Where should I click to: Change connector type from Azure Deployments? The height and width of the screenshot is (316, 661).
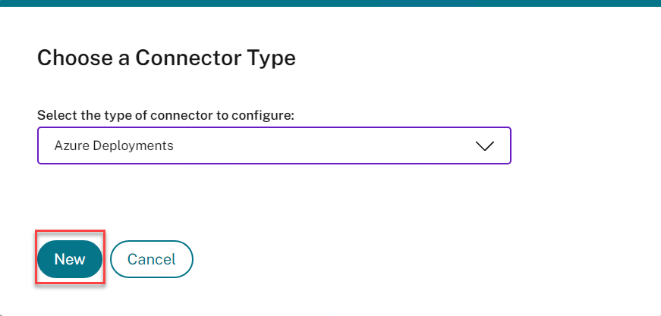click(x=273, y=145)
